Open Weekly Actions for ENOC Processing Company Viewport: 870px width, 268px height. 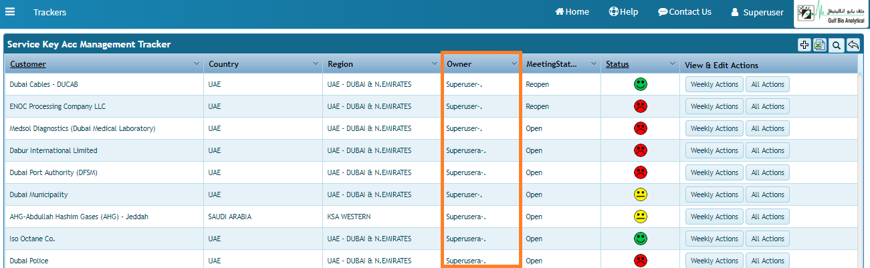point(714,106)
